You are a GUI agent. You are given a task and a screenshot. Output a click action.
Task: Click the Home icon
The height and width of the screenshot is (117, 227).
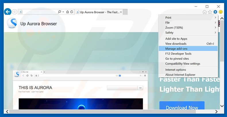(x=205, y=12)
